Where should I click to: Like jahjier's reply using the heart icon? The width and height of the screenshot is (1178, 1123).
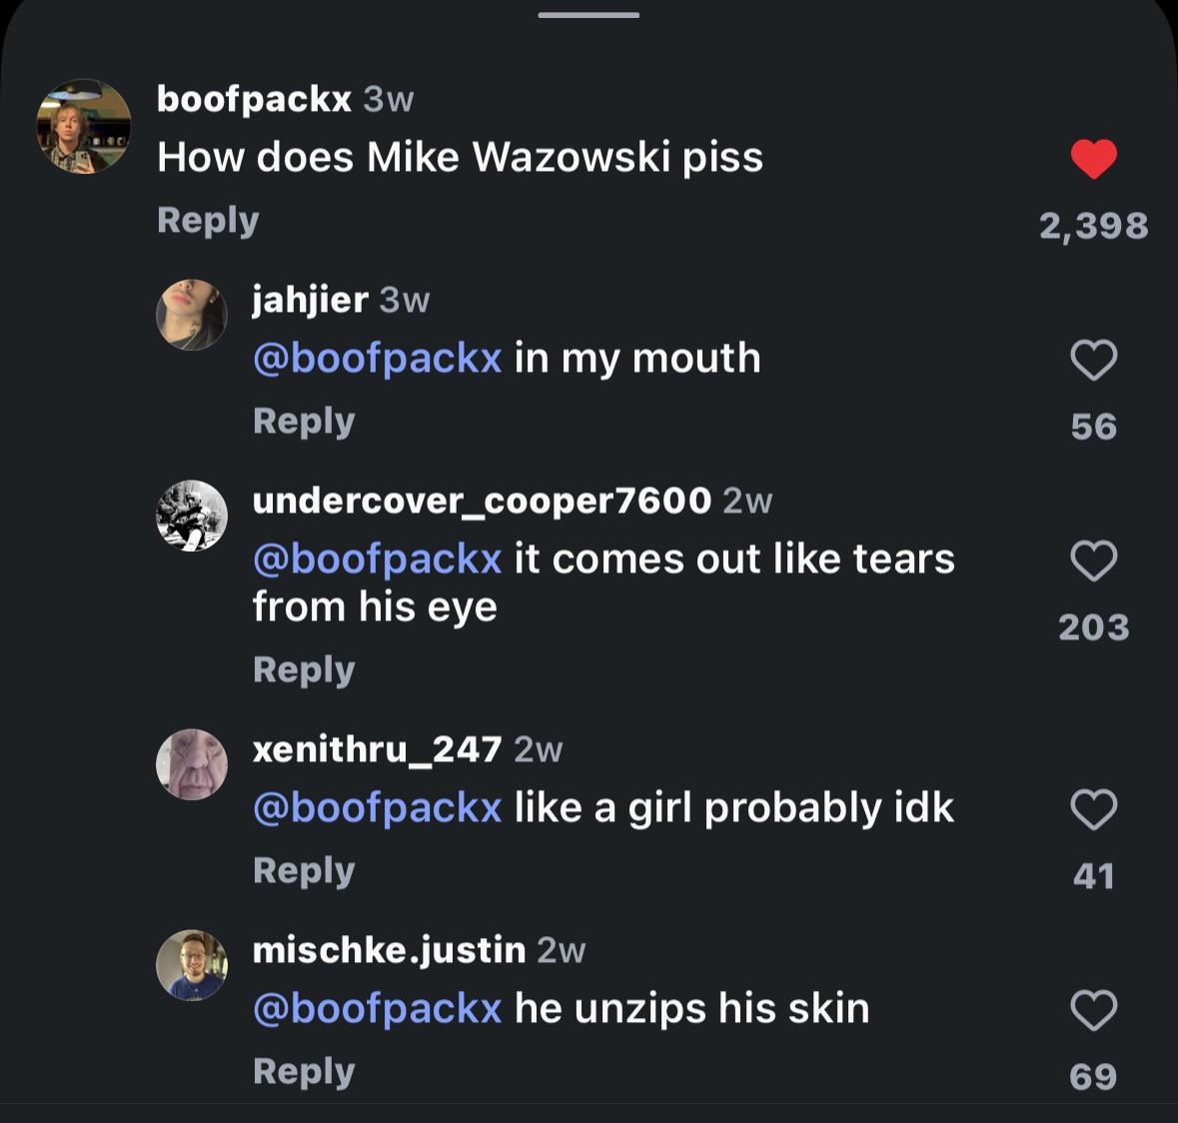[x=1094, y=361]
